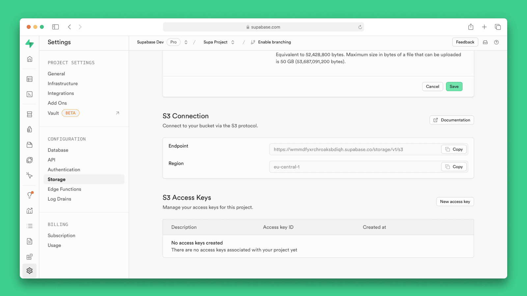Open the Logs list icon

30,226
